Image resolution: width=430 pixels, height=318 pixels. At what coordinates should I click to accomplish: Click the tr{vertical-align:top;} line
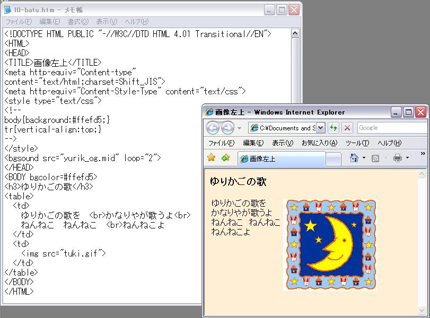[53, 129]
